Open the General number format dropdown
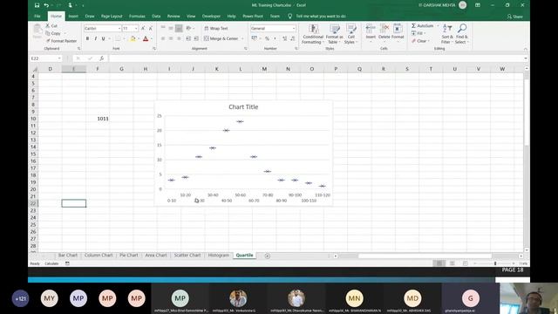Screen dimensions: 558x314 pyautogui.click(x=294, y=28)
